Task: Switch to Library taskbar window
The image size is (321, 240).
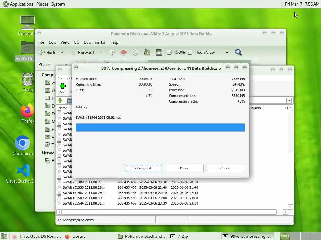Action: [x=76, y=236]
